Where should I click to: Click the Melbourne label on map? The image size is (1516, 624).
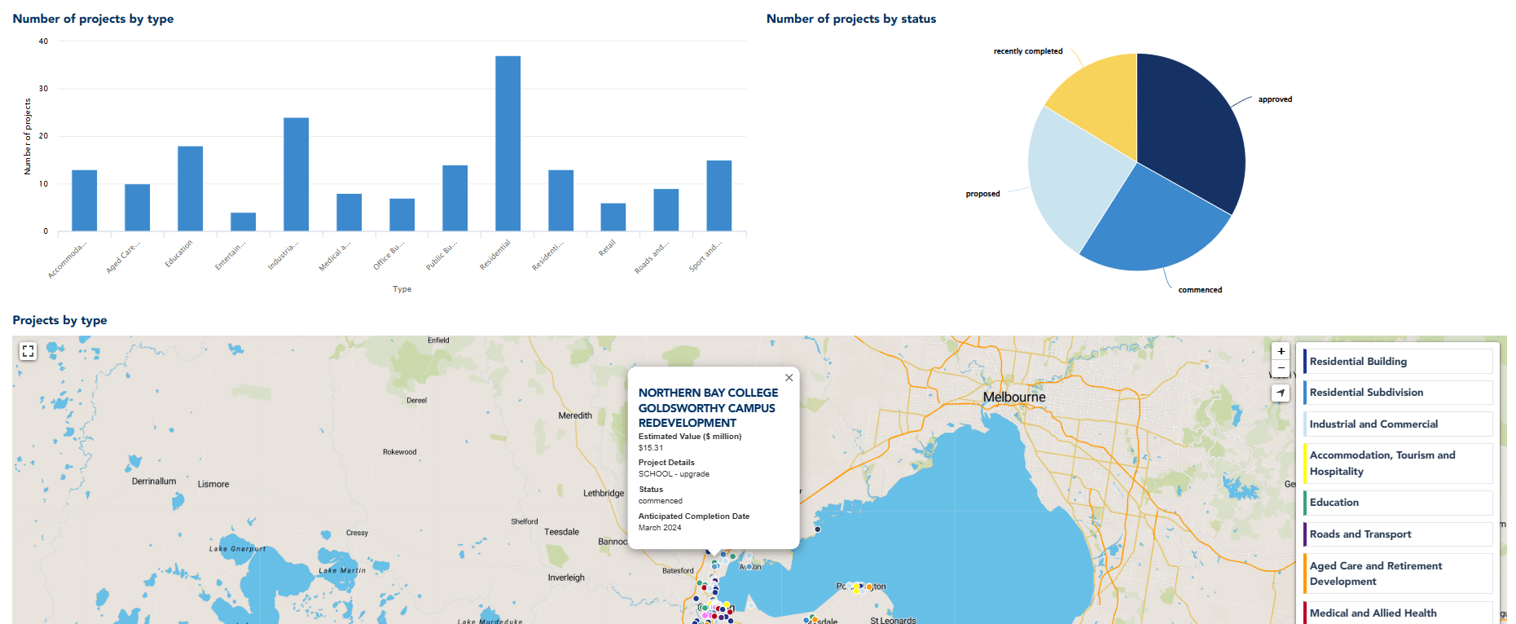coord(1013,398)
